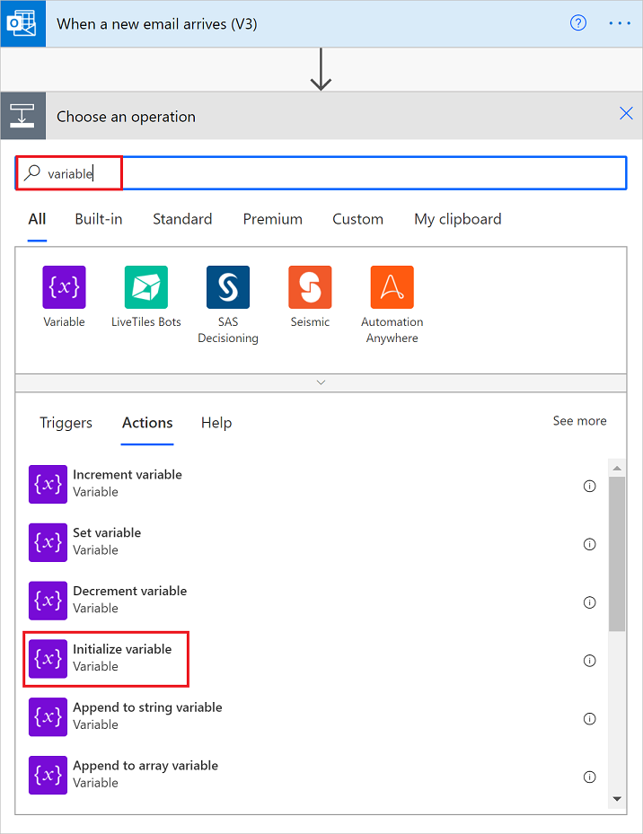Open the trigger options ellipsis menu
Screen dimensions: 643x834
[x=620, y=22]
